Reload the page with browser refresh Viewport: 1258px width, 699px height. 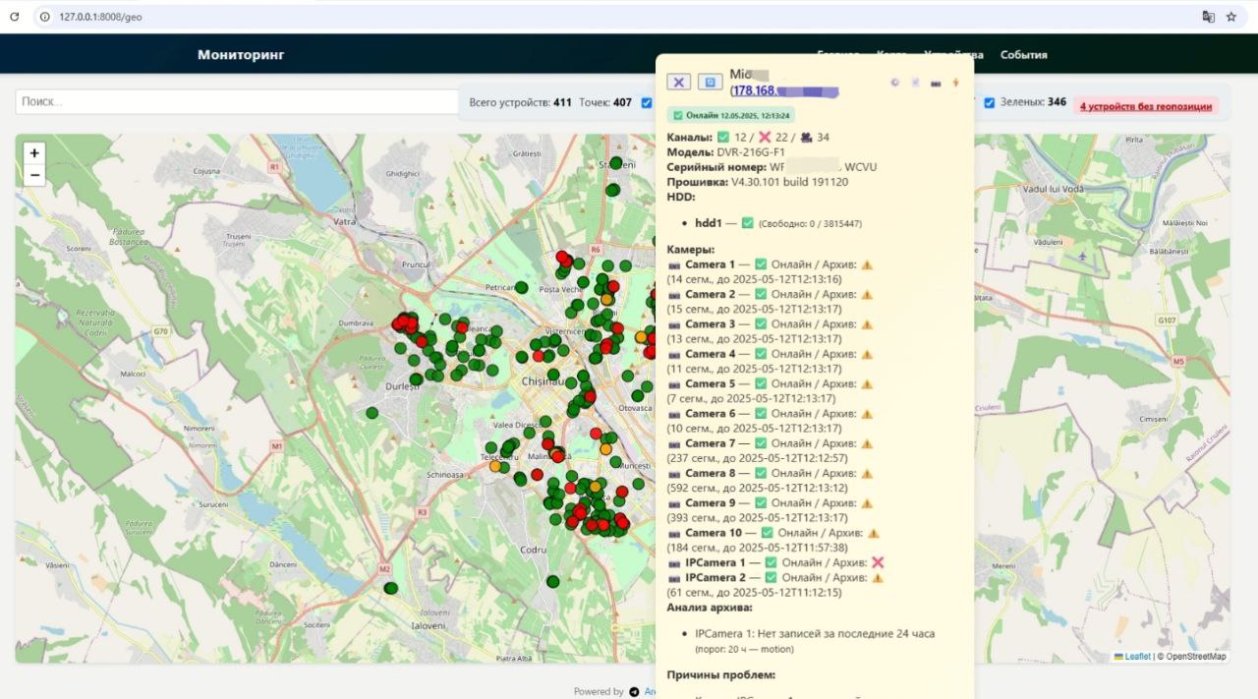16,17
